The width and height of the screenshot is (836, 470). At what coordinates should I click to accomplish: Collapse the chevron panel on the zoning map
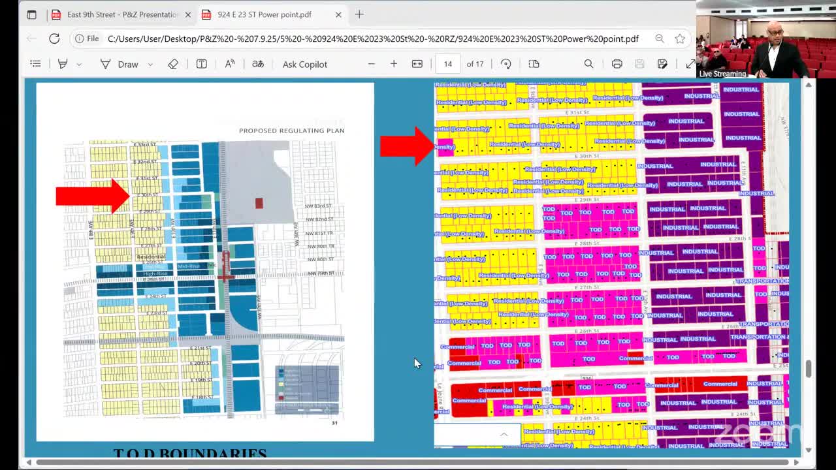[504, 433]
